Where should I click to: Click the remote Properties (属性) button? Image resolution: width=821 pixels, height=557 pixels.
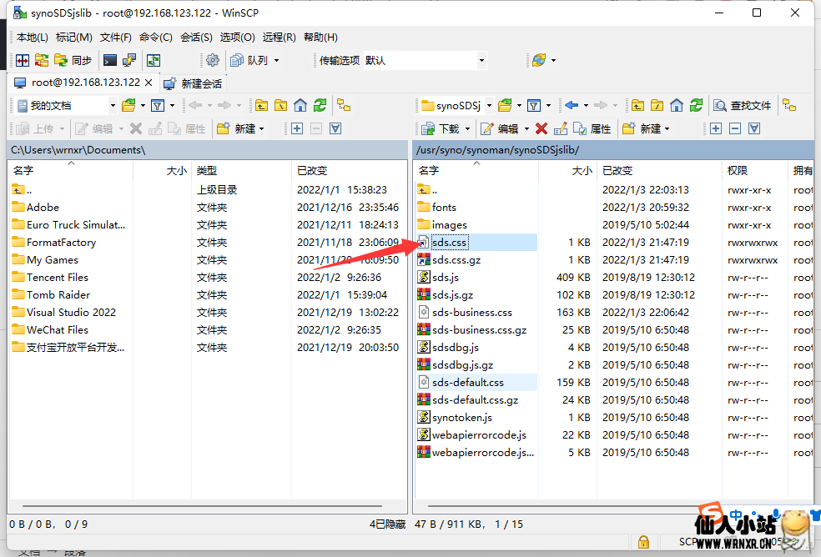592,128
